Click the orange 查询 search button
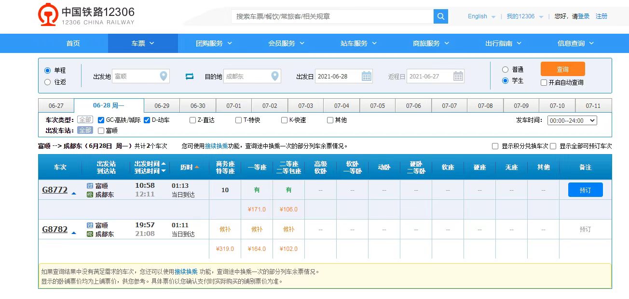 pos(562,69)
